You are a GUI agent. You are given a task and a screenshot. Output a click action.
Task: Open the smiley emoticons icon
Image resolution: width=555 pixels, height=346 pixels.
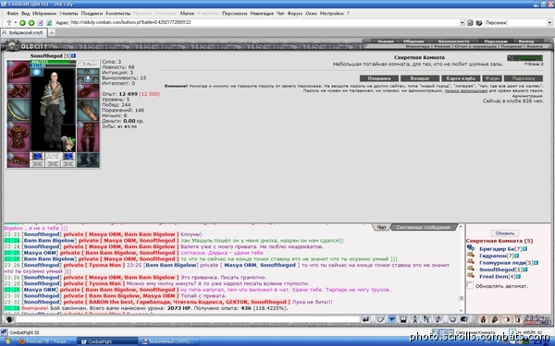pos(452,319)
